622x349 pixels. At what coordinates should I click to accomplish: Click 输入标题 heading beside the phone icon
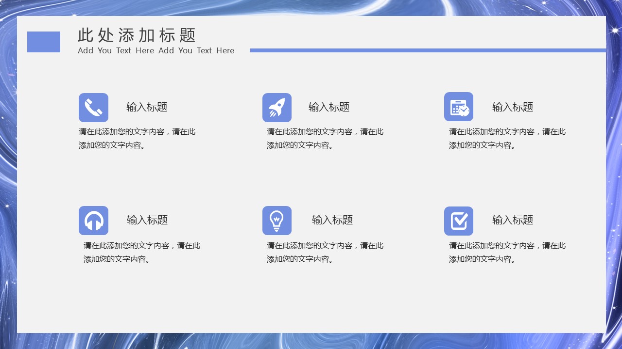pyautogui.click(x=147, y=107)
